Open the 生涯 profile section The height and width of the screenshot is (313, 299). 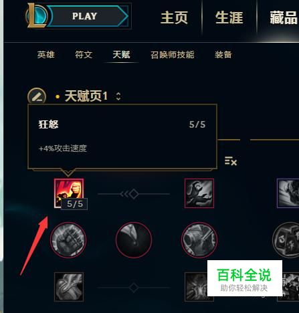click(229, 17)
